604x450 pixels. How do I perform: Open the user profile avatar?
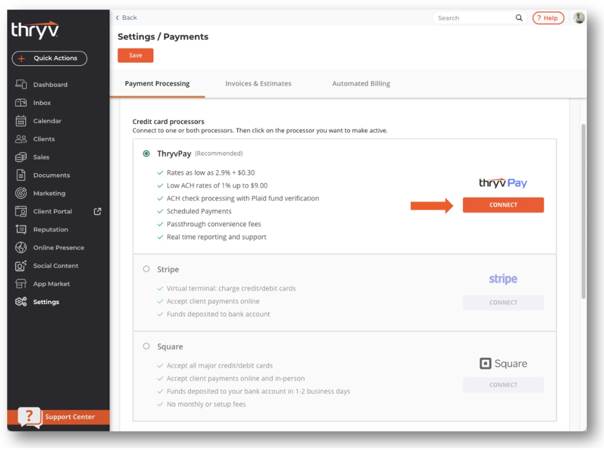pyautogui.click(x=579, y=18)
